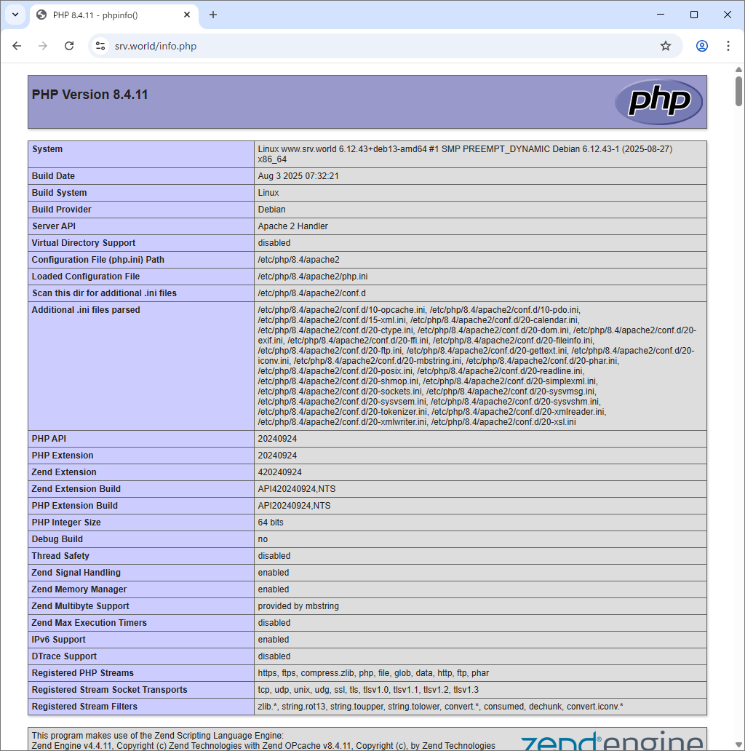Image resolution: width=745 pixels, height=751 pixels.
Task: Open the Chrome profile icon
Action: point(701,46)
